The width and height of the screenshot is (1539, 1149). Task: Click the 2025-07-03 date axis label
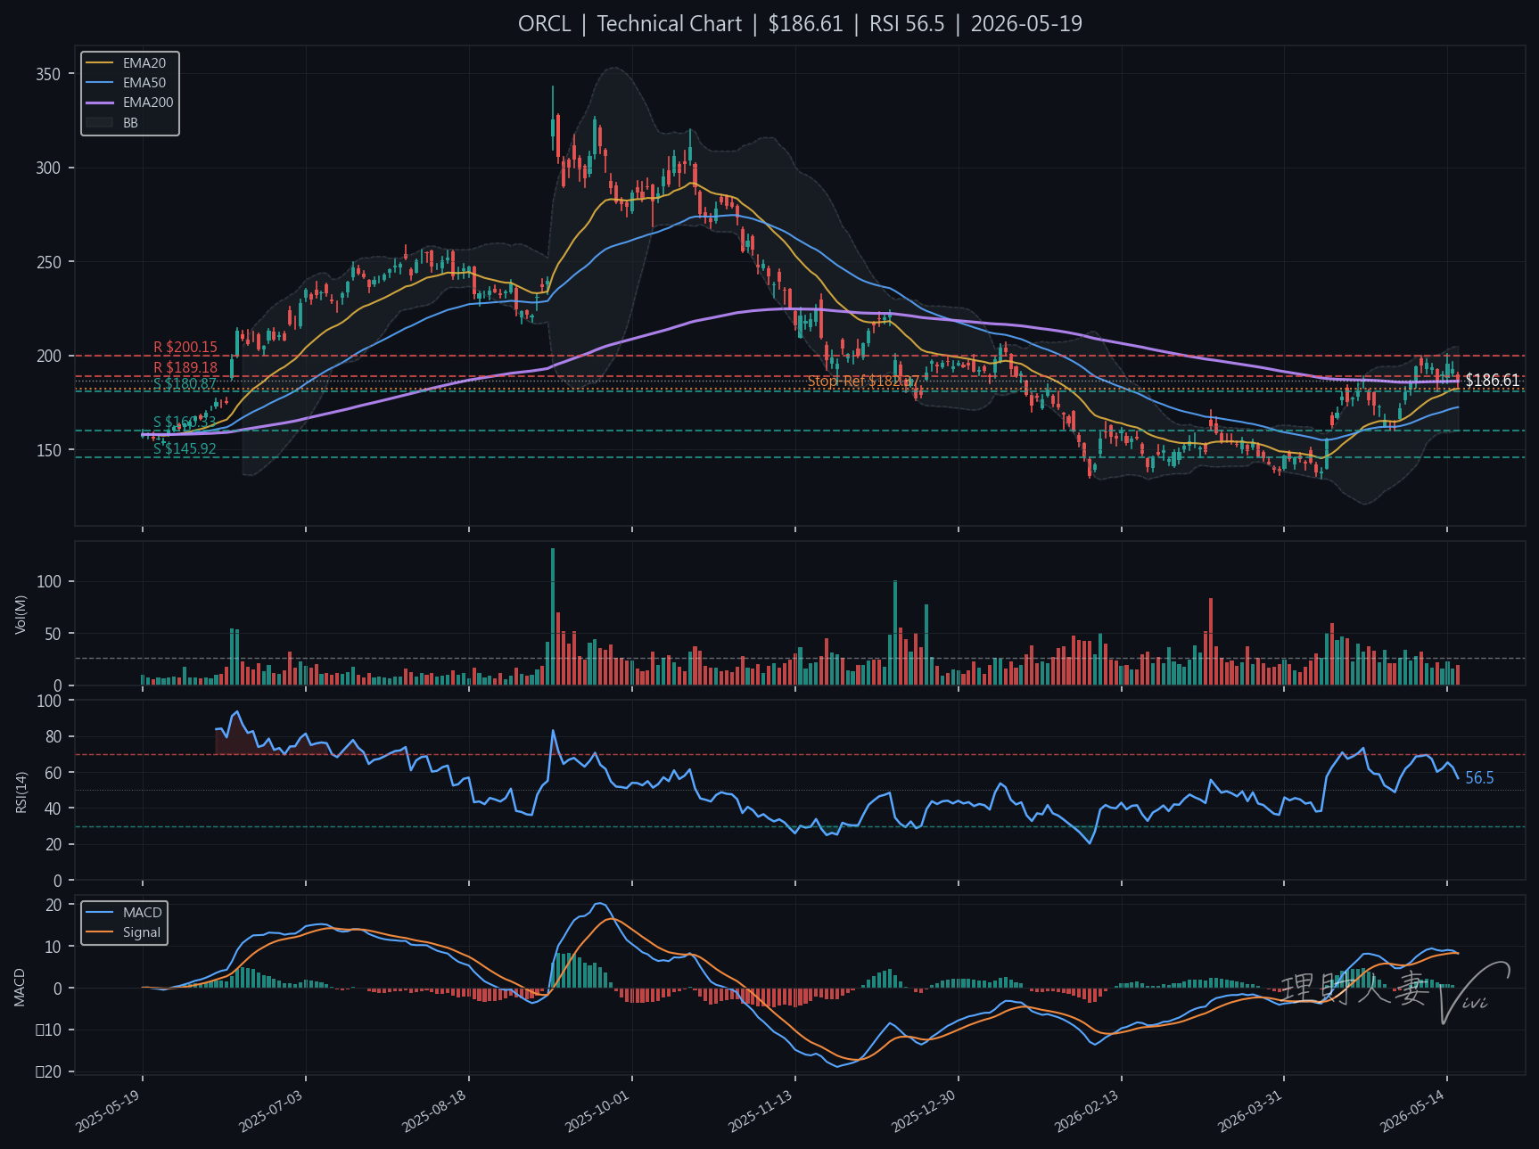pos(272,1111)
